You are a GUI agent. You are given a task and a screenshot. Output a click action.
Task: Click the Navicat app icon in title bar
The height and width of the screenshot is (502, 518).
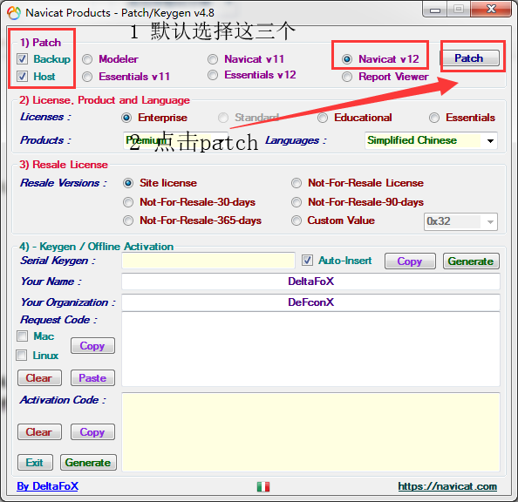click(x=14, y=13)
